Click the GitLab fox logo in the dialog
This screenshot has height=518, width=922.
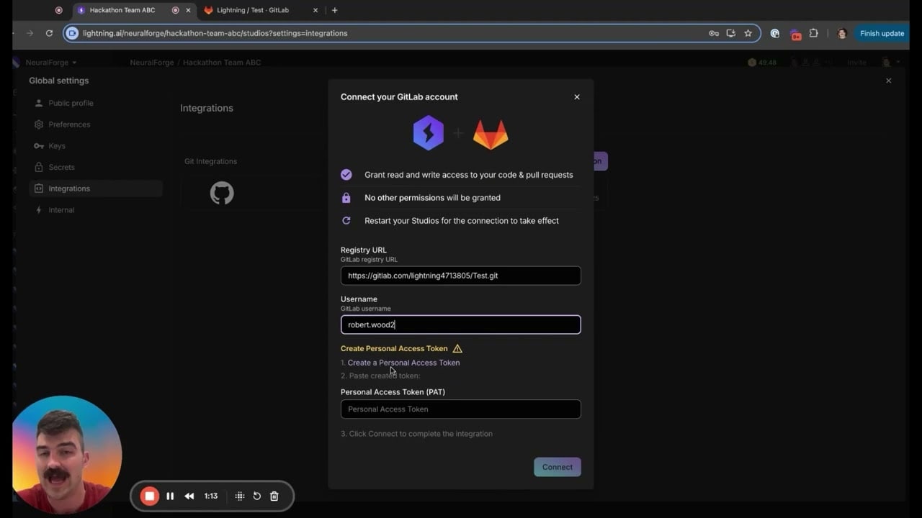coord(491,135)
